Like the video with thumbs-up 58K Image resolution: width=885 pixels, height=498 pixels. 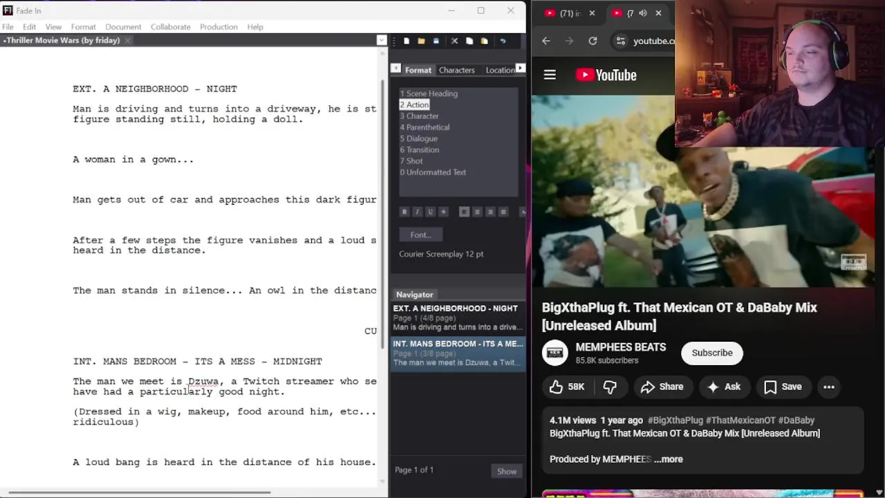pos(568,387)
